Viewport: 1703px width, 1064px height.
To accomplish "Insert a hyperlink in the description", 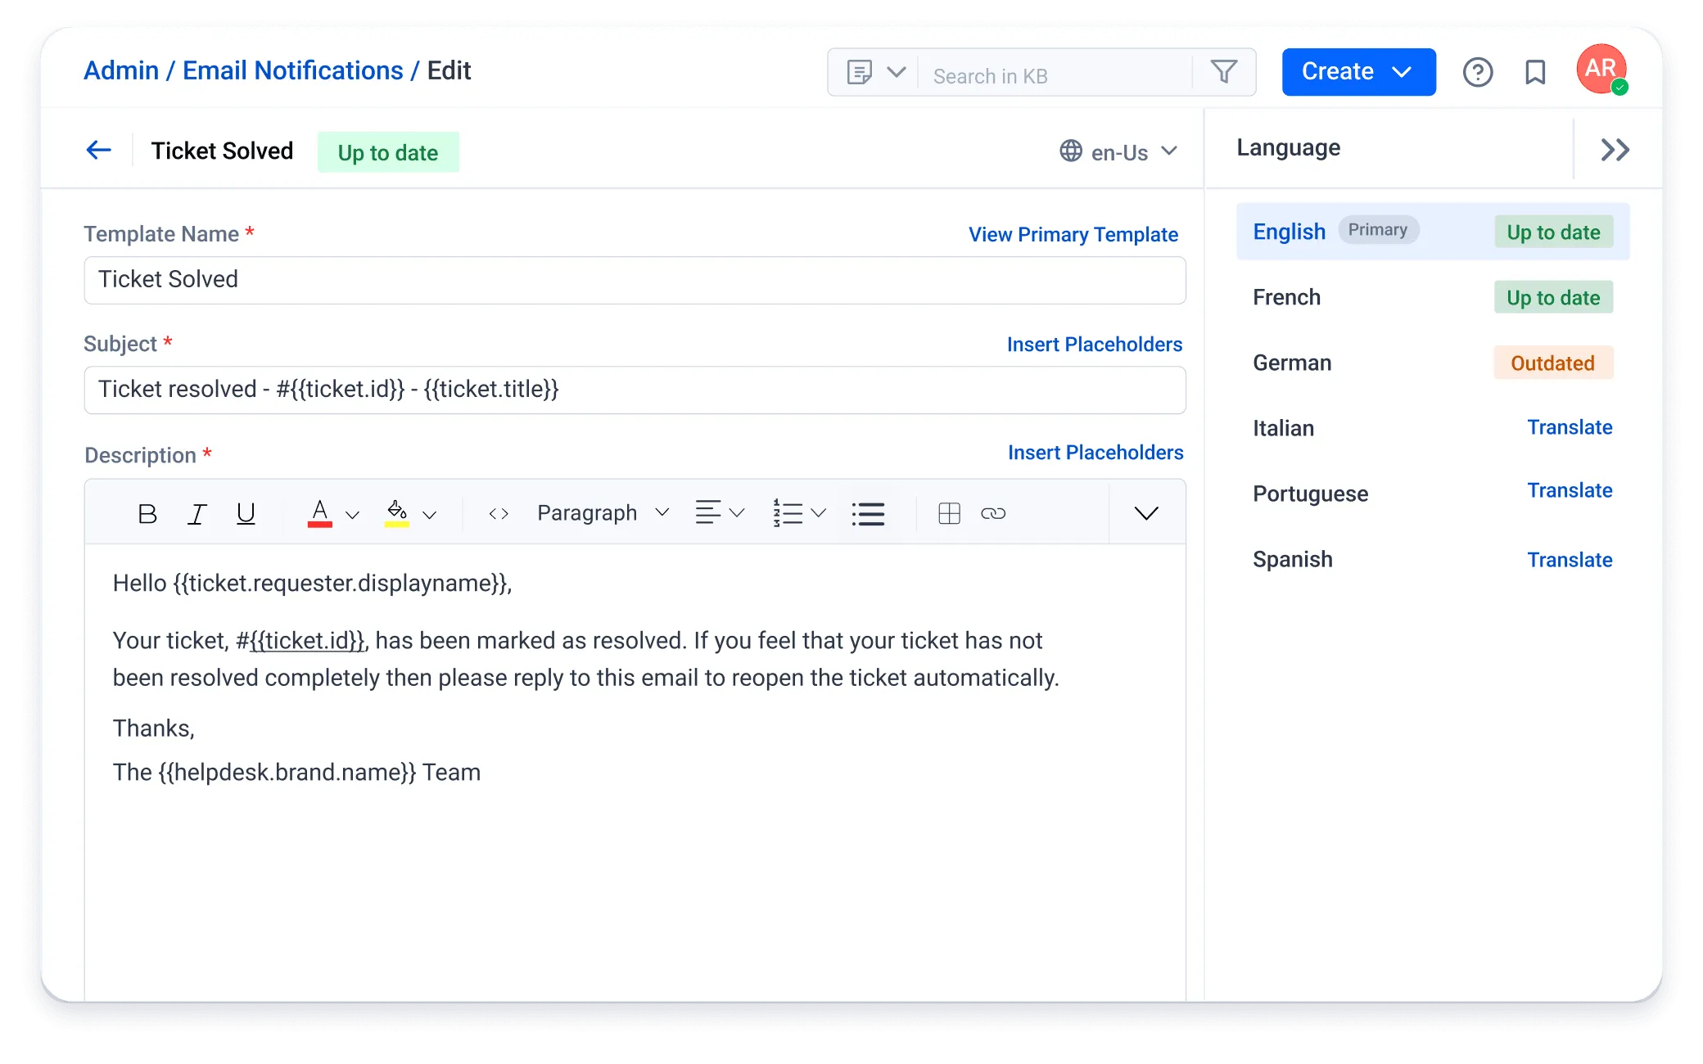I will coord(994,513).
